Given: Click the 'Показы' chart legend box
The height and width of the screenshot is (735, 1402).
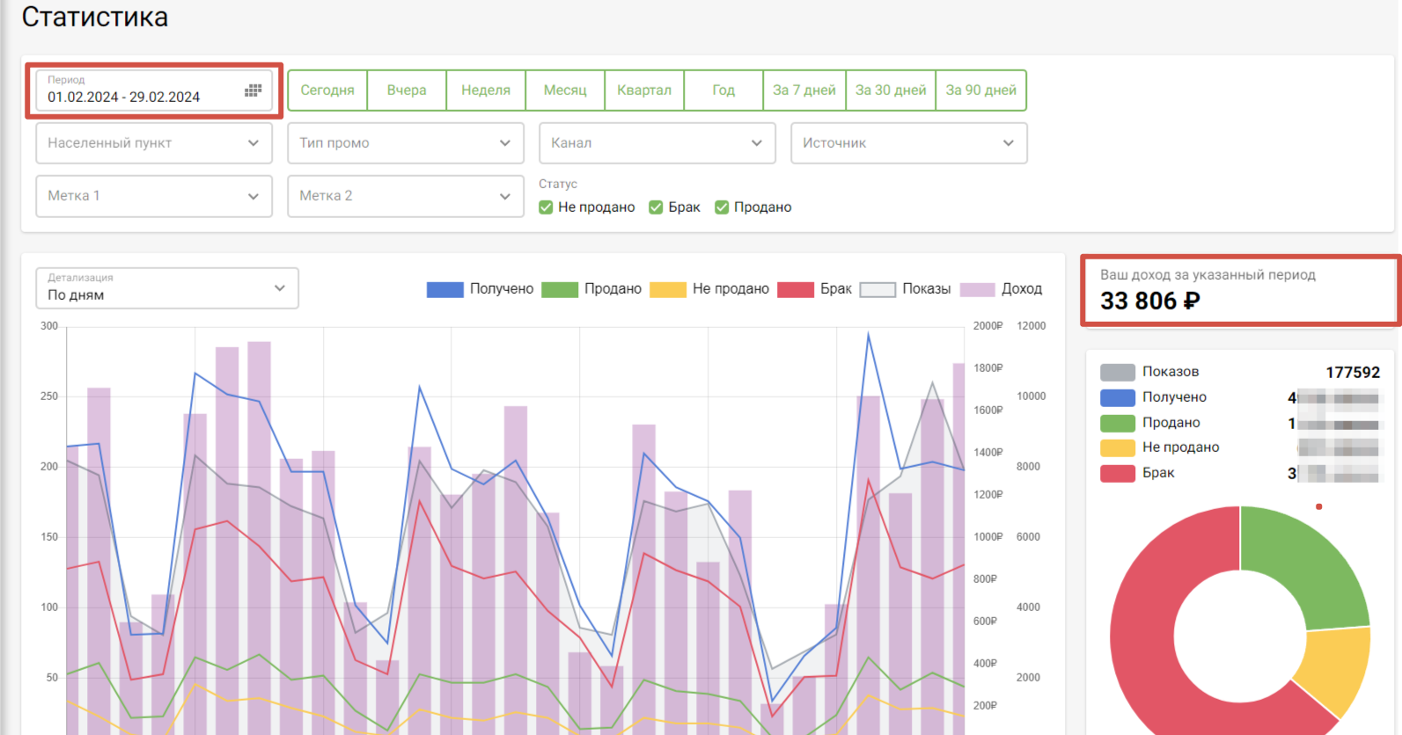Looking at the screenshot, I should (877, 290).
